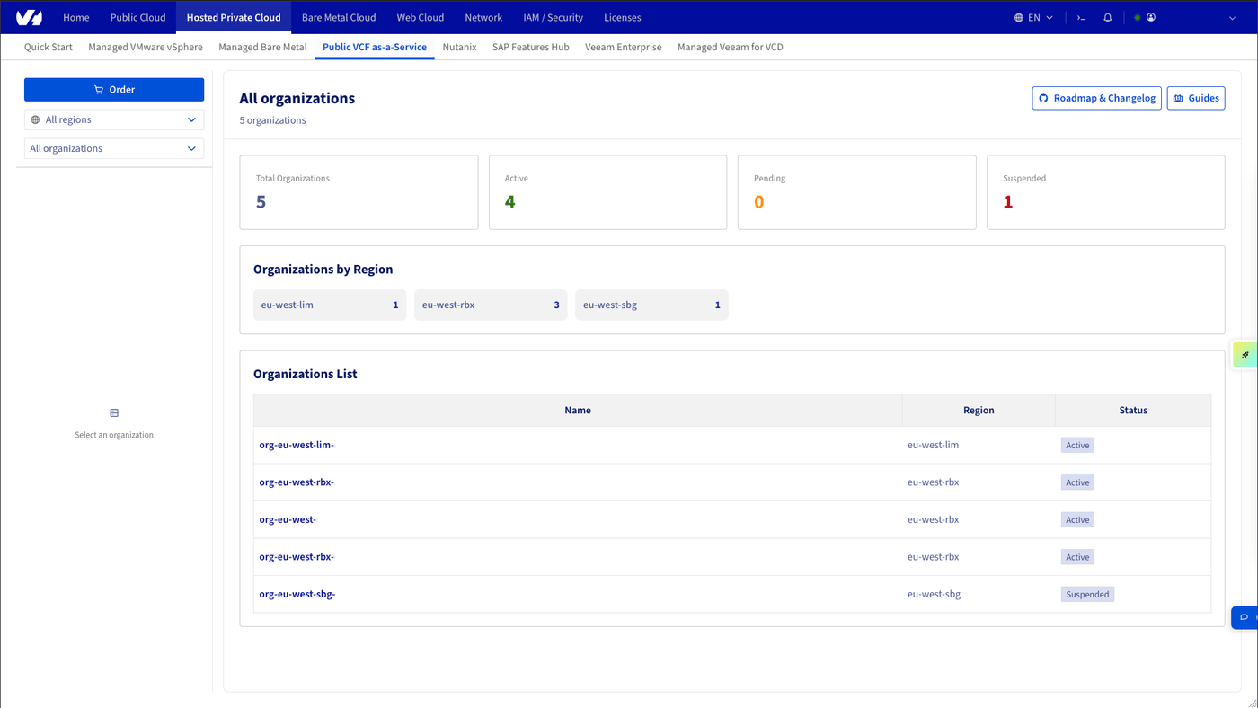Screen dimensions: 1258x708
Task: Open the Guides button
Action: point(1196,98)
